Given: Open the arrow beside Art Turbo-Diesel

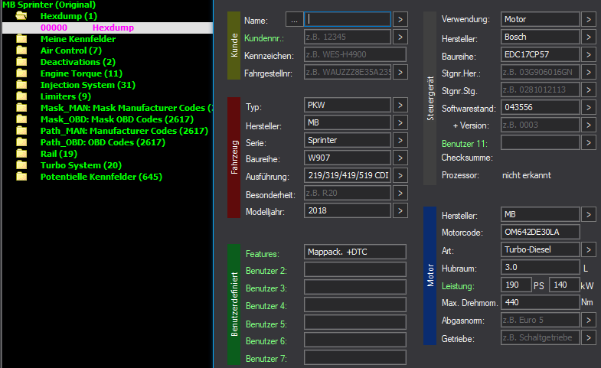Looking at the screenshot, I should coord(589,250).
